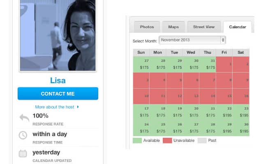Click the month selector stepper arrows
The image size is (263, 164).
point(223,40)
